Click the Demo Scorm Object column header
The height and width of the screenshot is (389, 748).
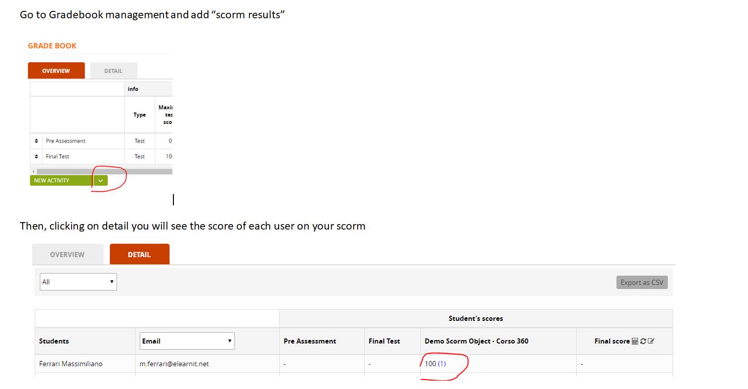click(476, 341)
